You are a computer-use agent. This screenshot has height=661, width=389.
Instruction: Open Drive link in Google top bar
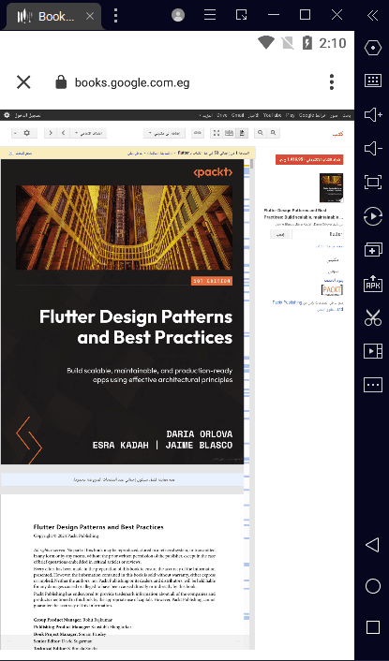(x=222, y=115)
